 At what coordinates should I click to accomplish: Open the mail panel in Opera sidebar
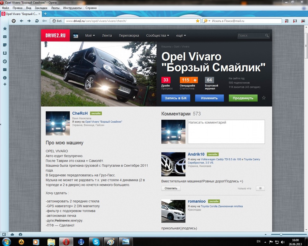pos(5,37)
